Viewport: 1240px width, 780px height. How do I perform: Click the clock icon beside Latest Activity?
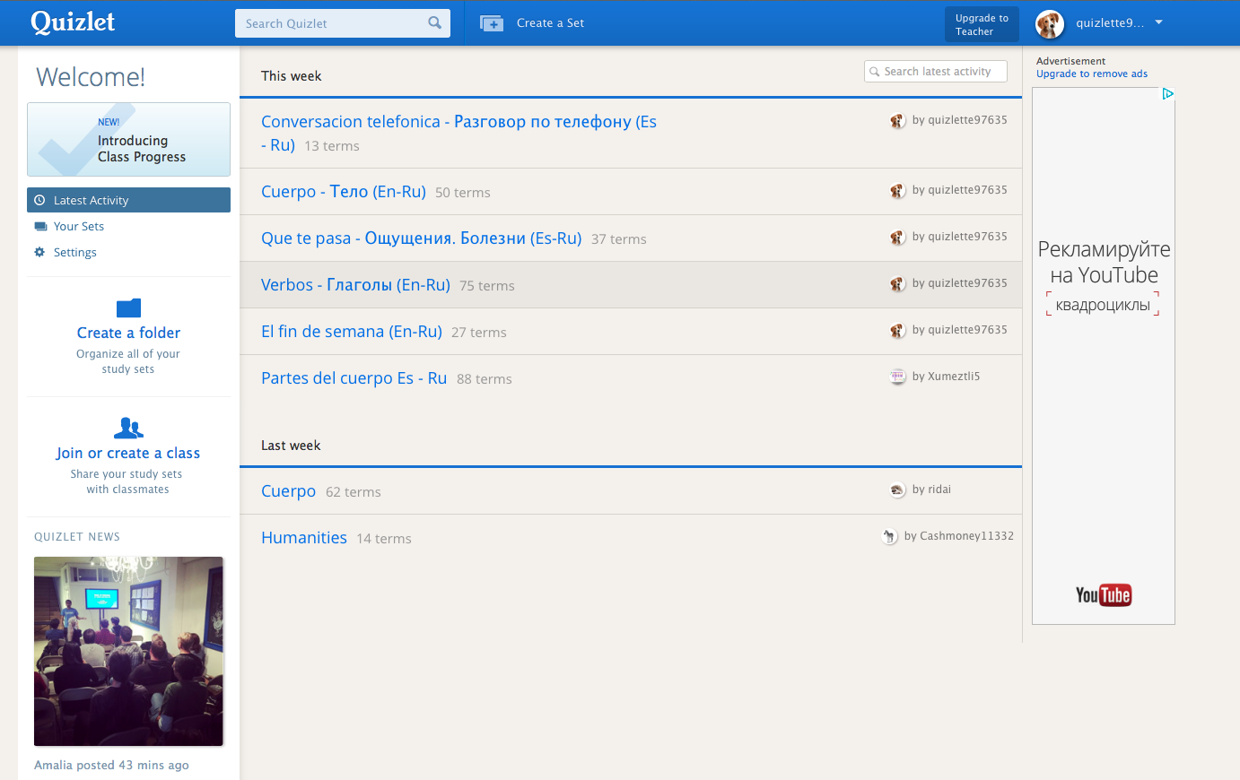39,199
